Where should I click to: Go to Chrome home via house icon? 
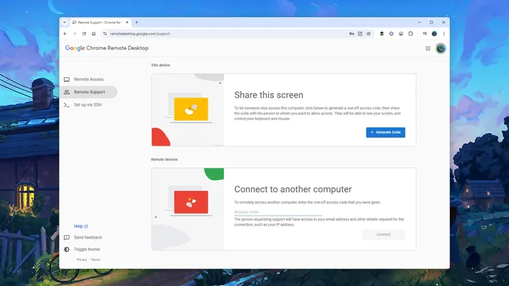pyautogui.click(x=94, y=33)
